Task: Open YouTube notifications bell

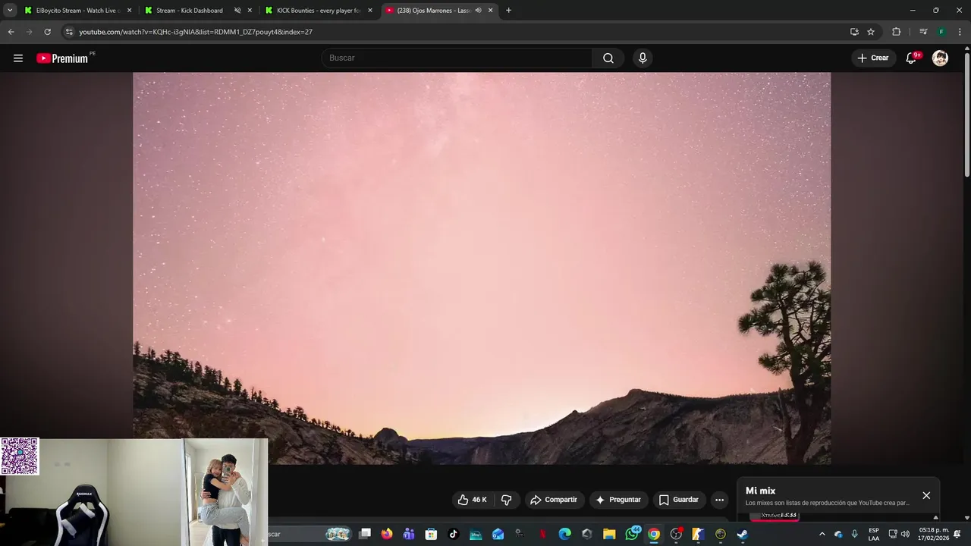Action: pyautogui.click(x=912, y=58)
